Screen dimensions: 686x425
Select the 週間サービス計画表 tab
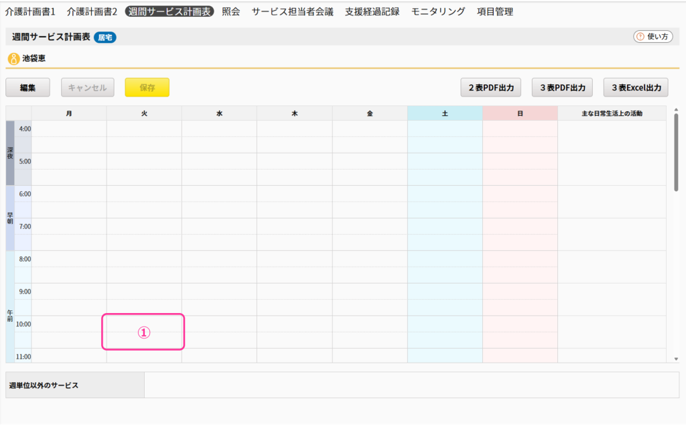point(169,11)
